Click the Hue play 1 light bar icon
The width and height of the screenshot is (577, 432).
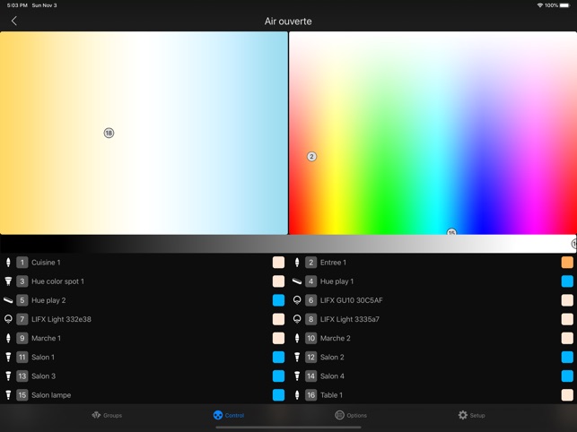pyautogui.click(x=297, y=281)
